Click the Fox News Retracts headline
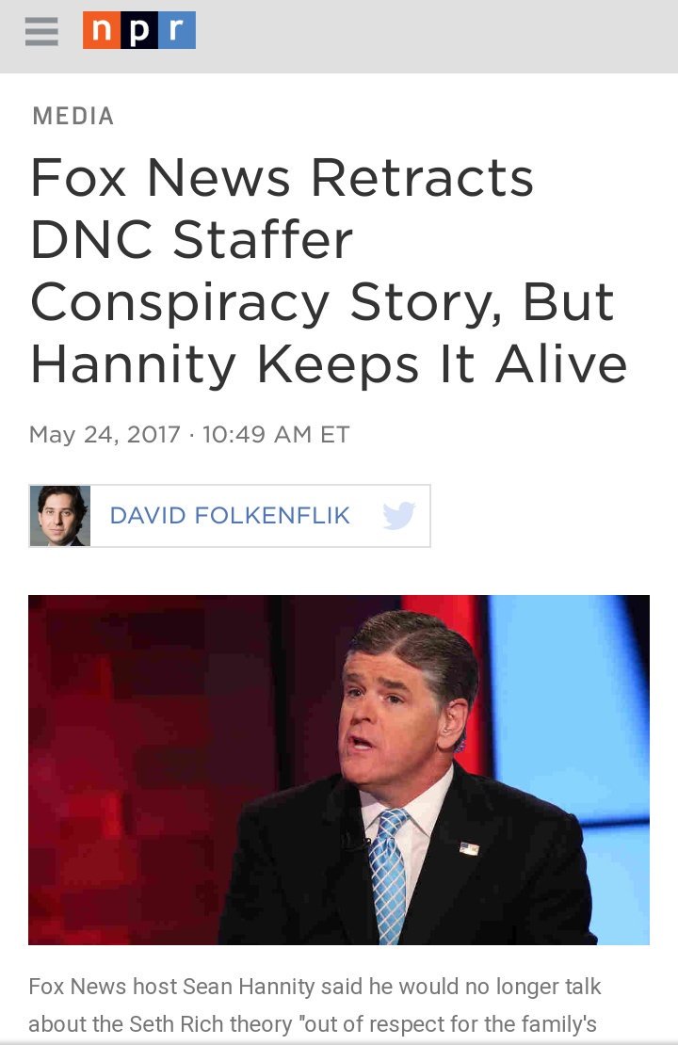This screenshot has height=1045, width=678. click(x=329, y=271)
